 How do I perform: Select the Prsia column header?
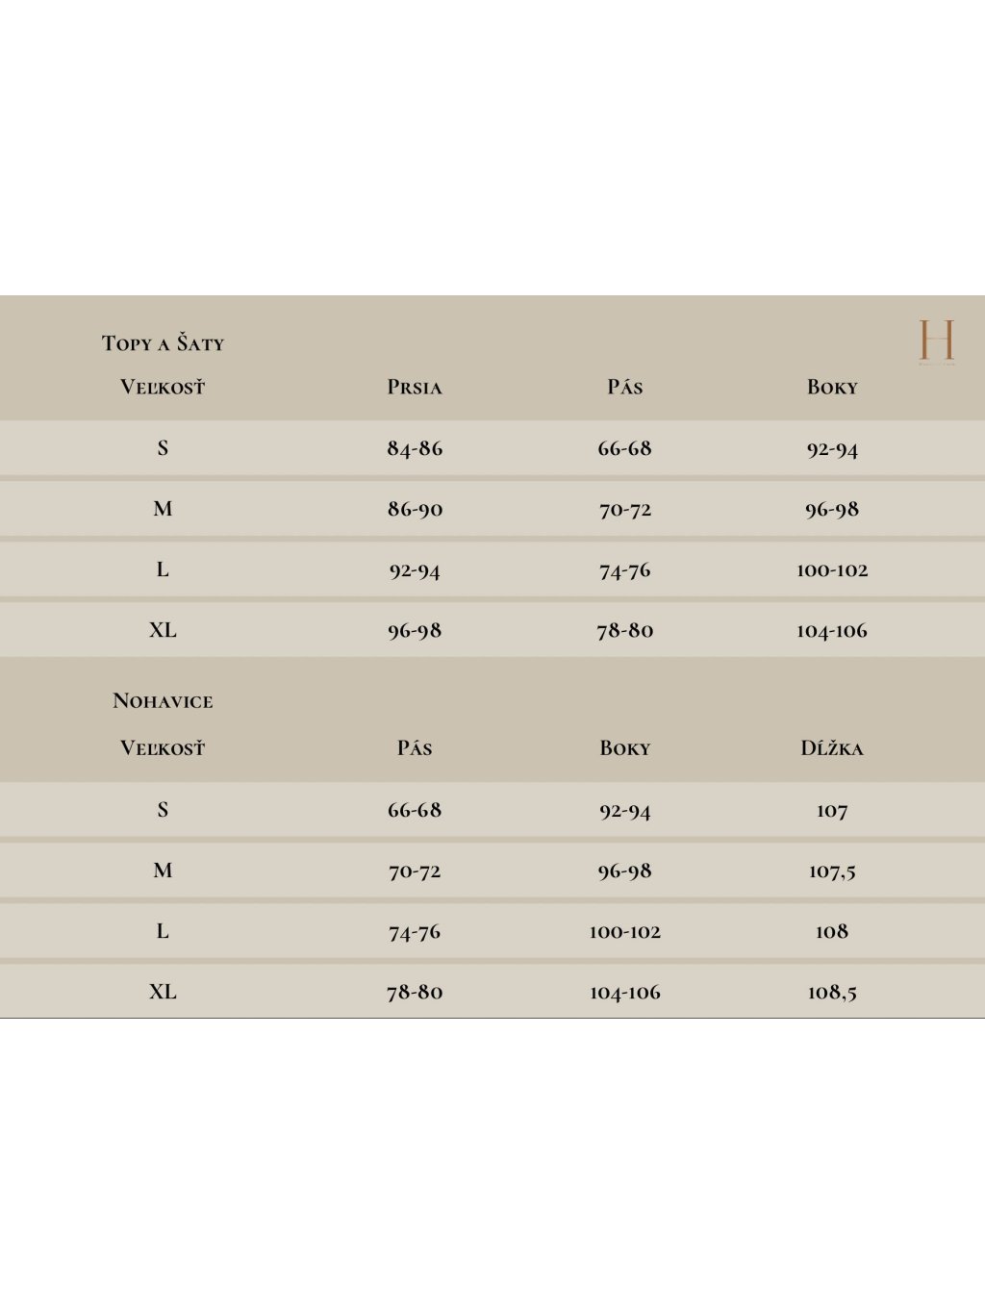[x=415, y=388]
